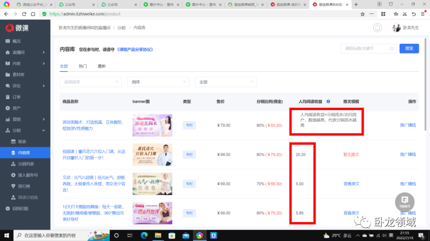Open 微课分销商 in sidebar
This screenshot has width=430, height=241.
coord(25,197)
